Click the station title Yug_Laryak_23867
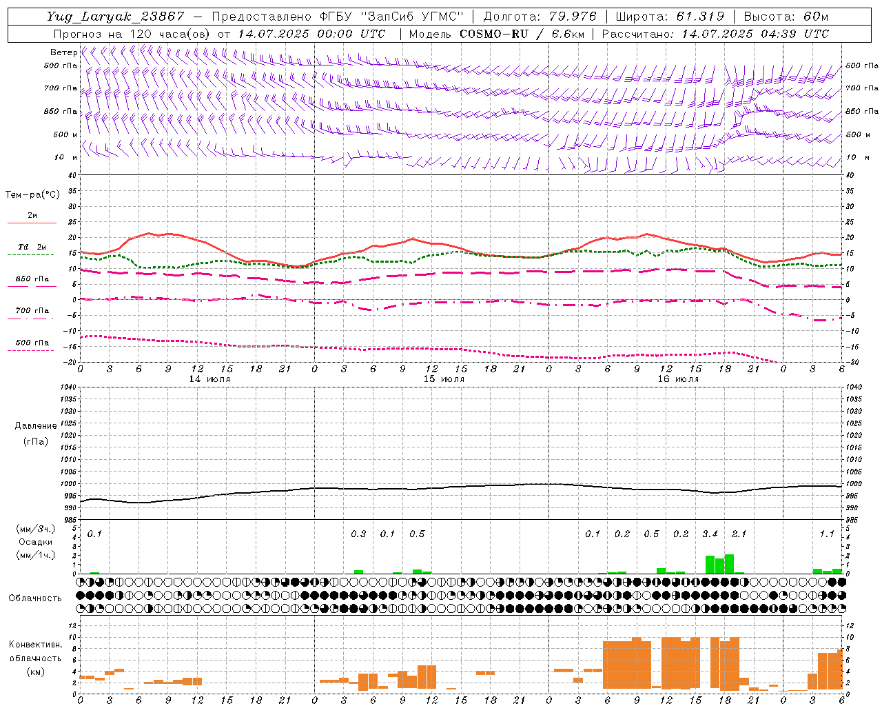 click(116, 17)
